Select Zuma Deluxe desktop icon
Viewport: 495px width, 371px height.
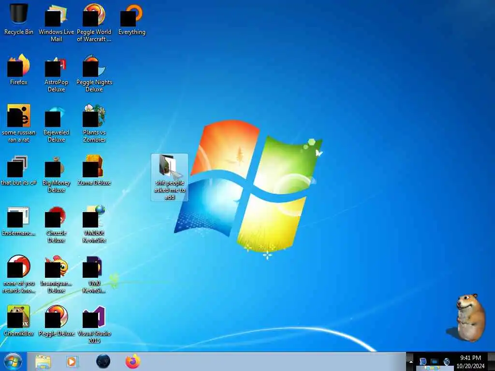click(94, 171)
